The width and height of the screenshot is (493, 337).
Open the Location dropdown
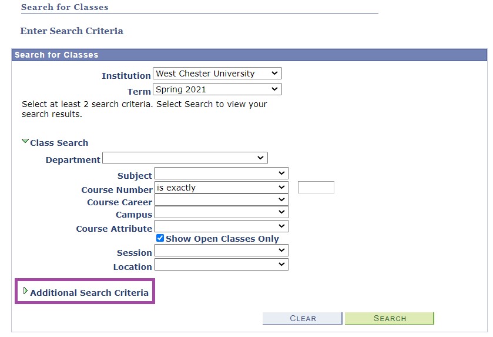pos(222,265)
